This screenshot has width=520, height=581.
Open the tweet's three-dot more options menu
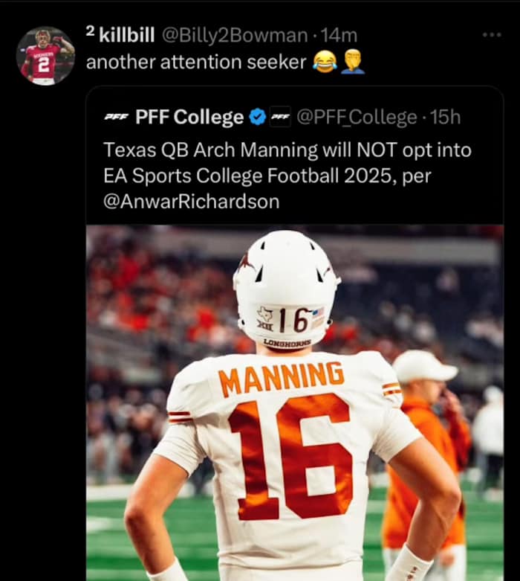click(491, 35)
